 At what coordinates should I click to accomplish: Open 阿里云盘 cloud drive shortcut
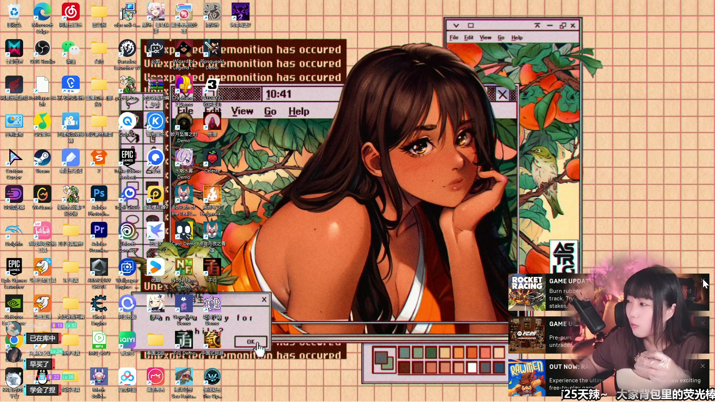(127, 307)
